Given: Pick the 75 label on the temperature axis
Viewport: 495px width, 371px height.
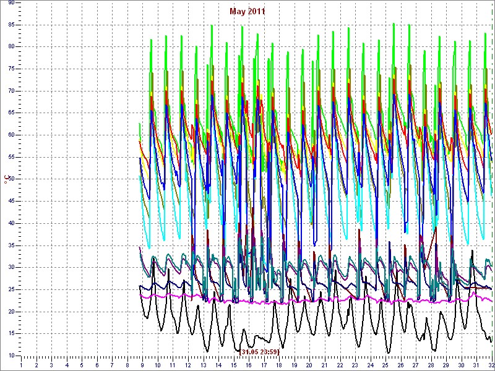Looking at the screenshot, I should tap(11, 69).
